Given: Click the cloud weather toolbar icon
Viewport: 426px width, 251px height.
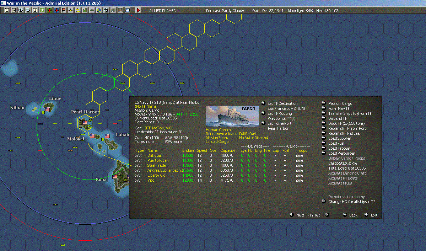Looking at the screenshot, I should 128,10.
